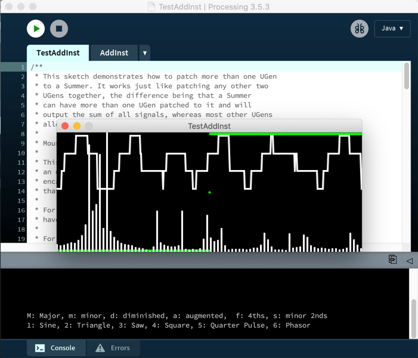
Task: Click the warning triangle icon for Errors
Action: pyautogui.click(x=100, y=348)
